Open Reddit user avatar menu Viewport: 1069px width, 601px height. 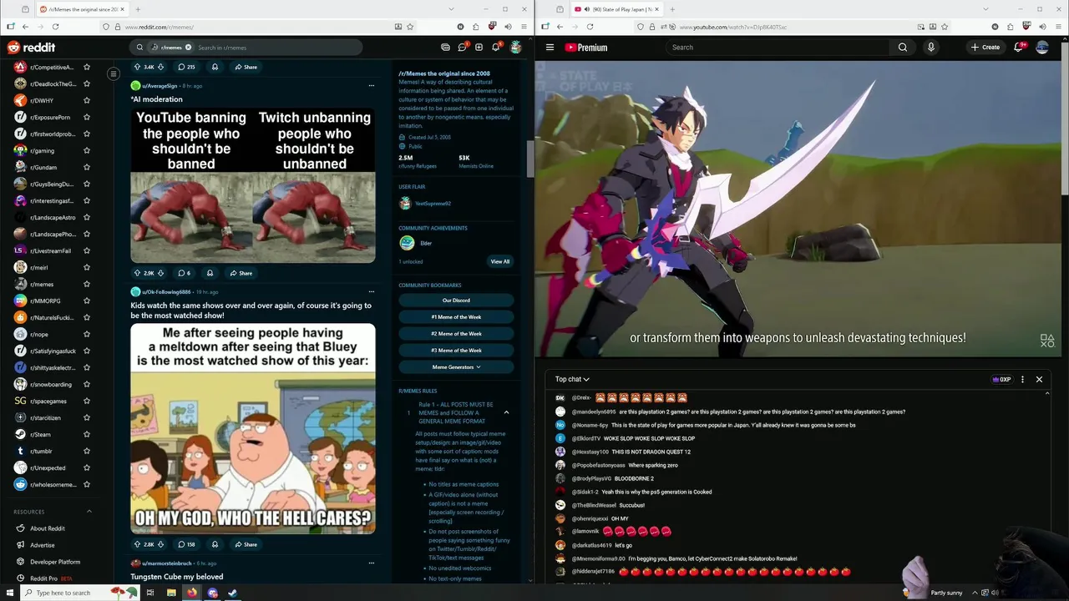[x=516, y=48]
